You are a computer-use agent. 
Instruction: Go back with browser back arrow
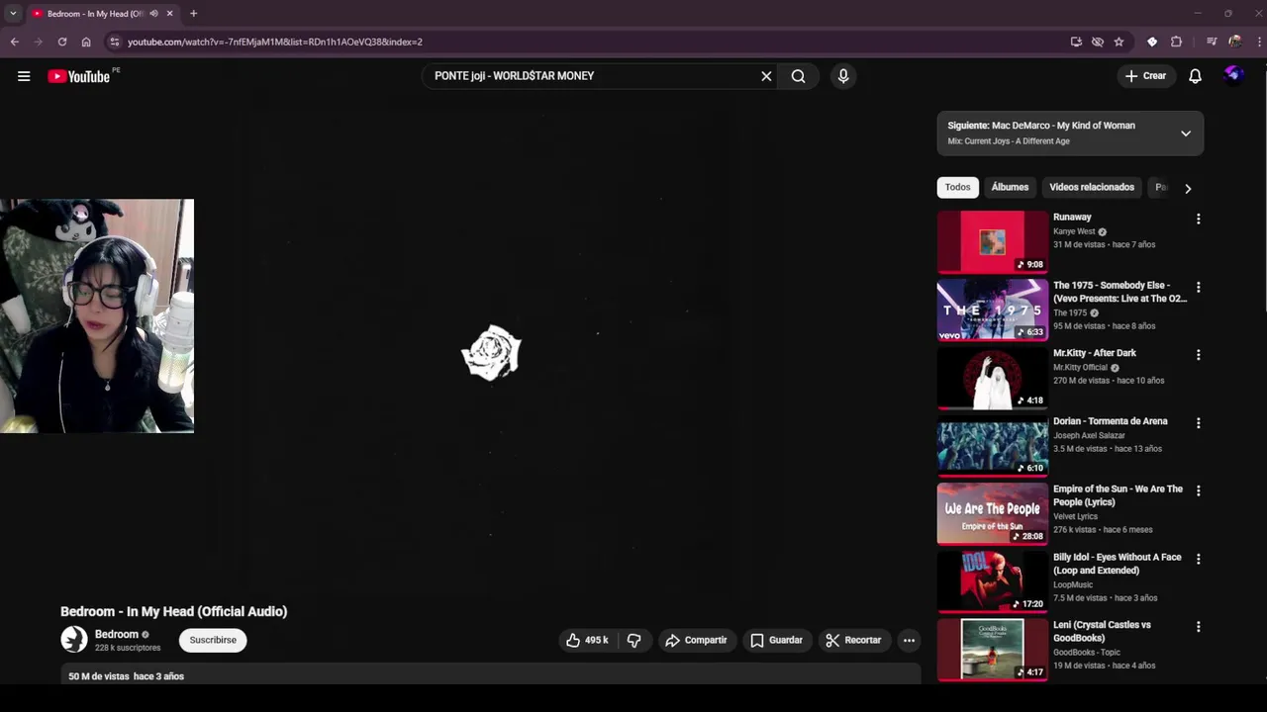coord(14,42)
